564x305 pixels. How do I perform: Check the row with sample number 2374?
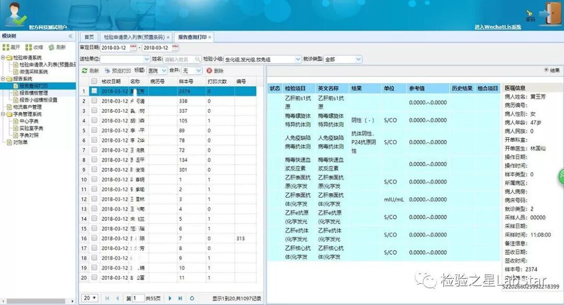tap(94, 91)
